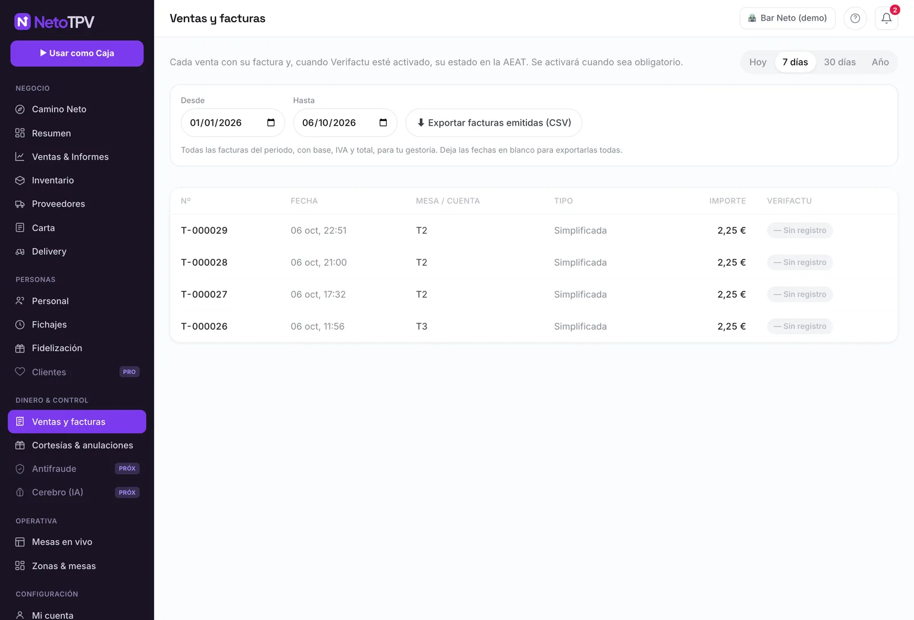
Task: Click the Camino Neto compass icon
Action: [20, 109]
